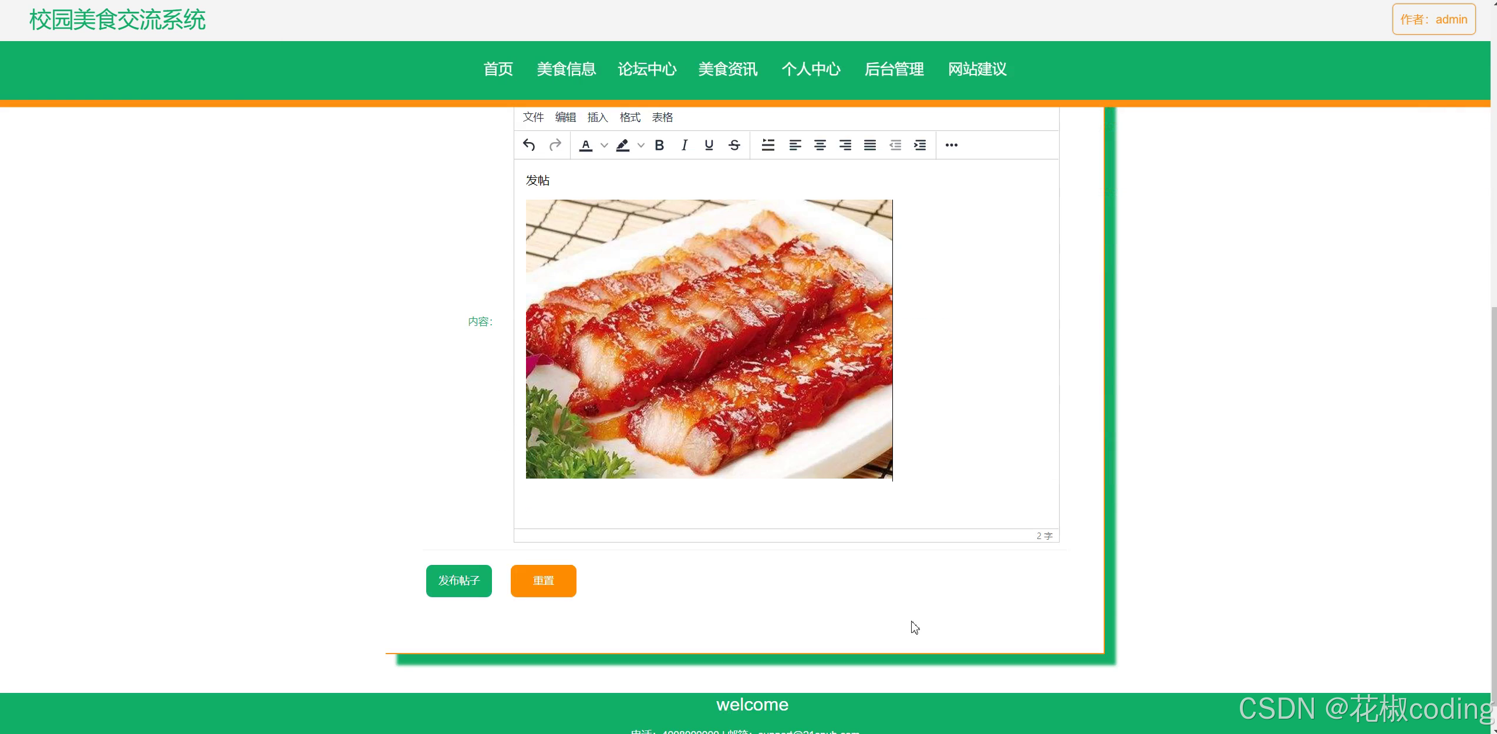Click the 发布帖子 button

(x=459, y=580)
